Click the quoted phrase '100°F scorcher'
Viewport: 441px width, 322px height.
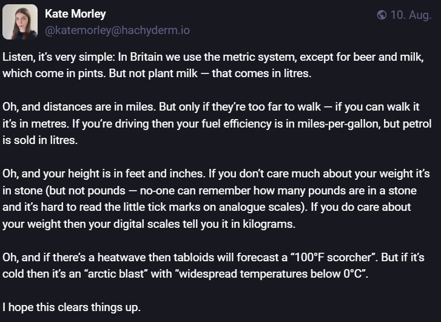tap(333, 257)
